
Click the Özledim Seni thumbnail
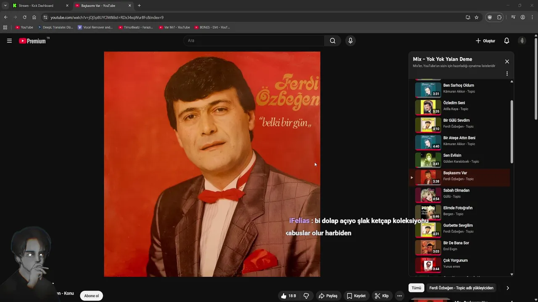coord(428,107)
